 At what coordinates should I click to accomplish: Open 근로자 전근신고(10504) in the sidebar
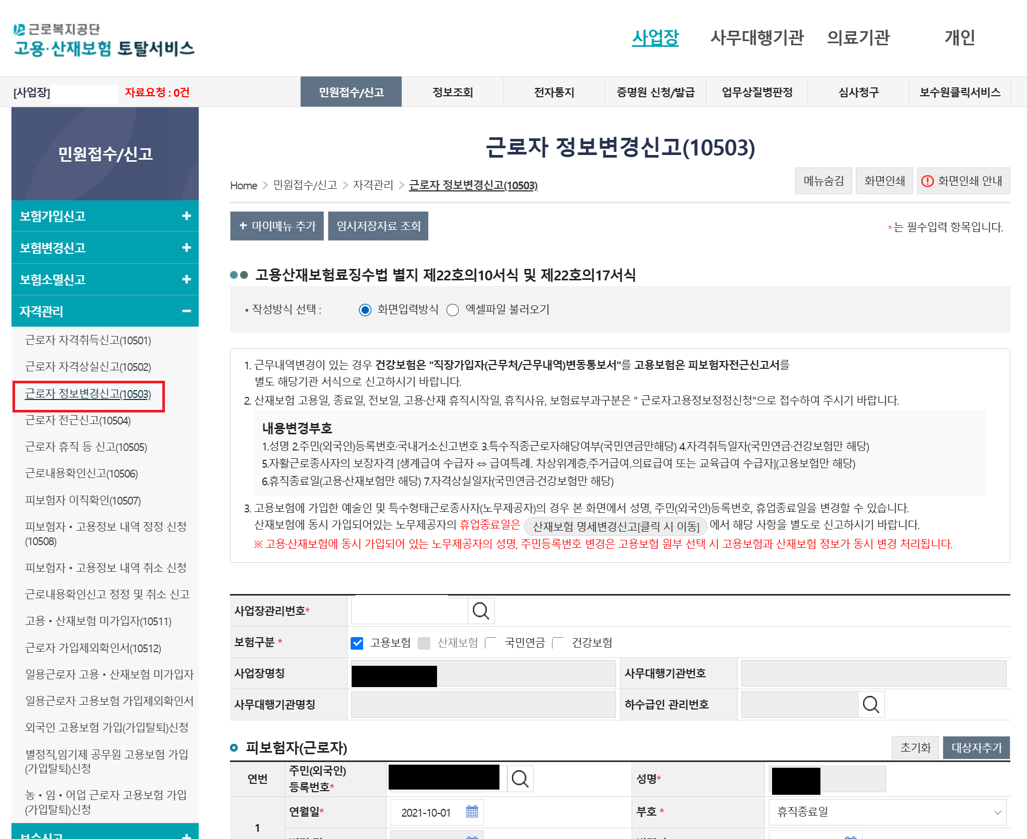pyautogui.click(x=78, y=420)
